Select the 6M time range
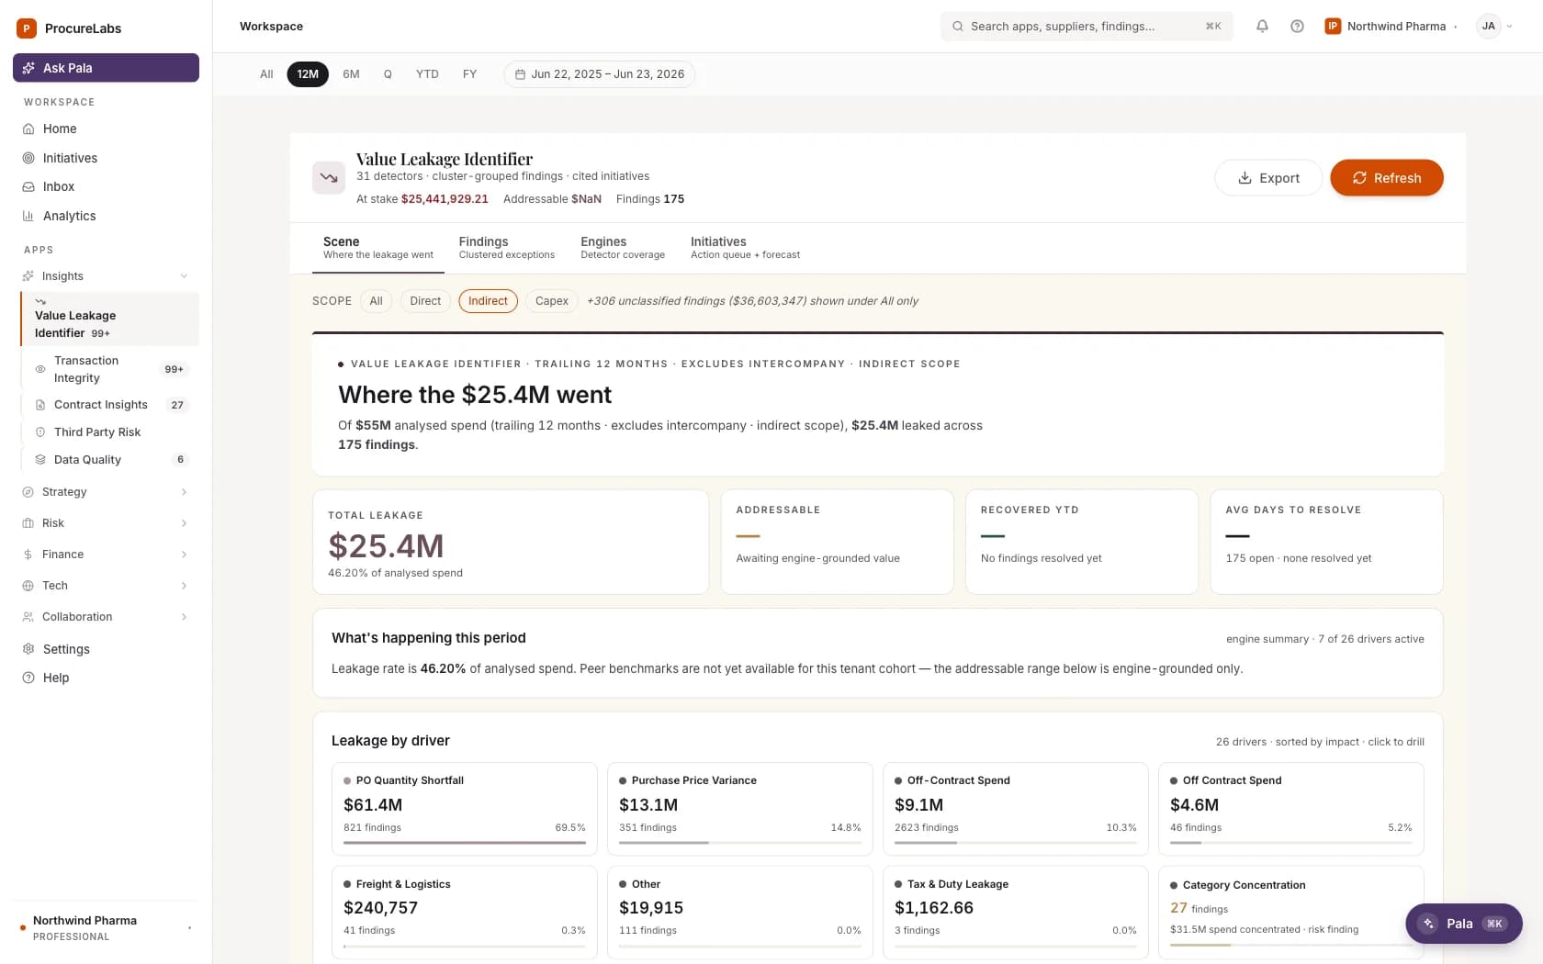The width and height of the screenshot is (1543, 964). pos(351,74)
